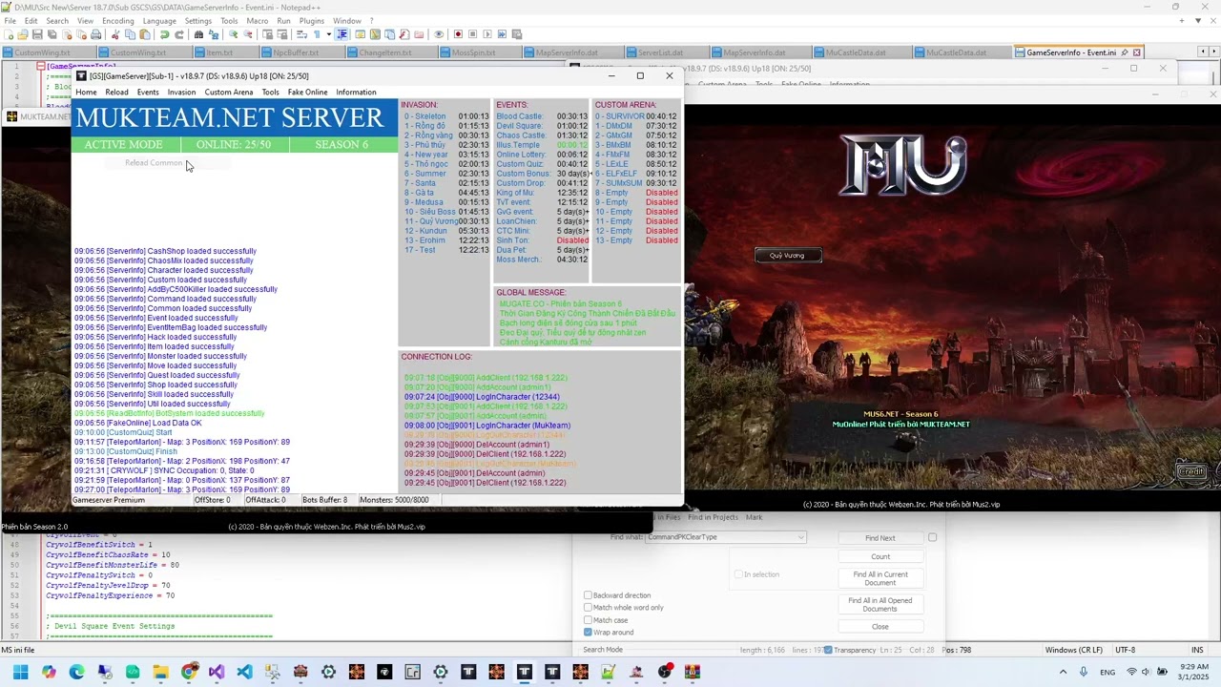The height and width of the screenshot is (687, 1221).
Task: Click the Open file icon in Notepad++ toolbar
Action: (x=22, y=34)
